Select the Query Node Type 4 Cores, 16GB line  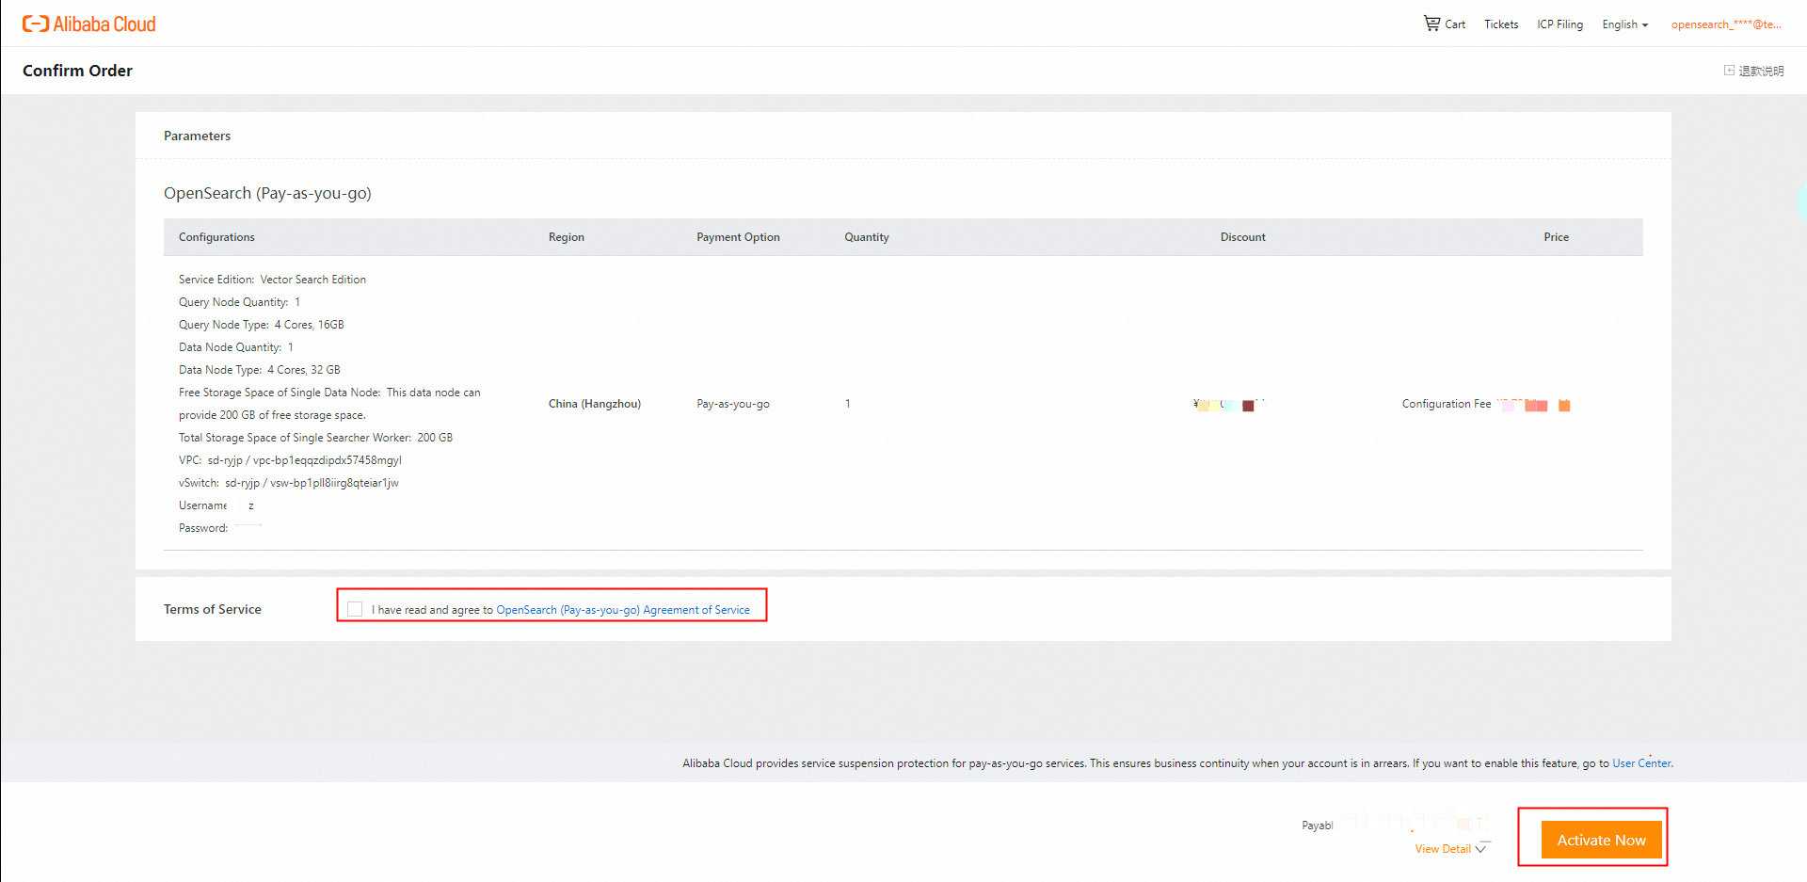pos(262,325)
